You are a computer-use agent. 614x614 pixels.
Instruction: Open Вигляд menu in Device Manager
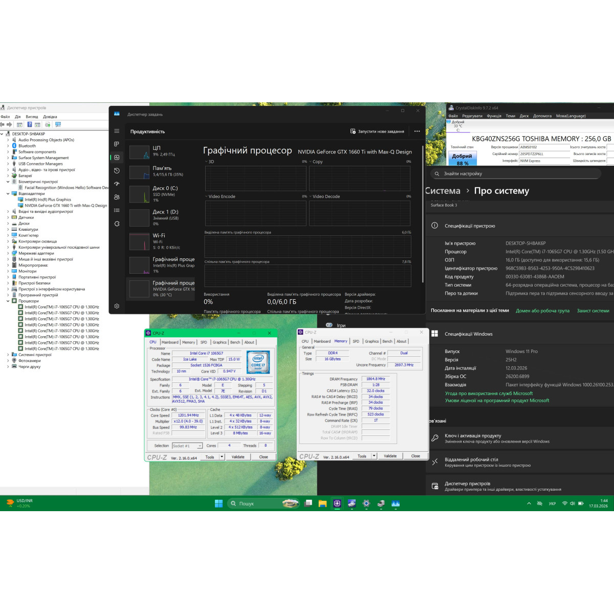[x=32, y=117]
